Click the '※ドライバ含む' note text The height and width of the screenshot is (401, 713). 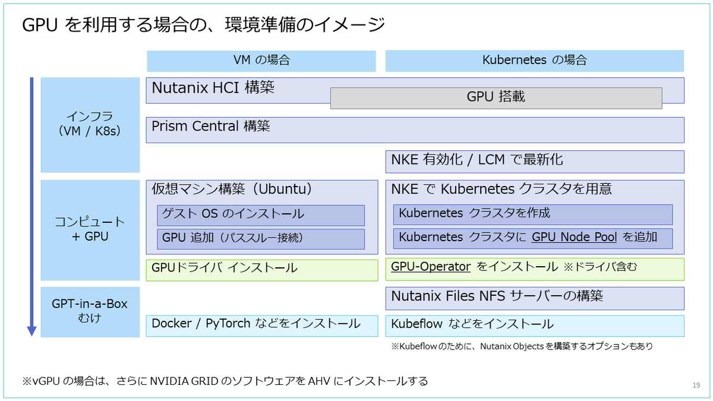coord(600,267)
